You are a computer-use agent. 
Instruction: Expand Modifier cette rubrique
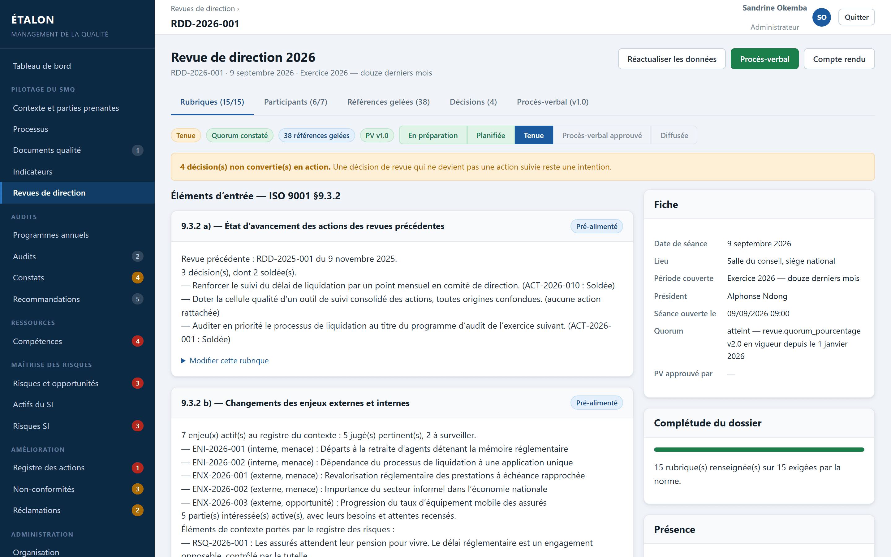[225, 361]
